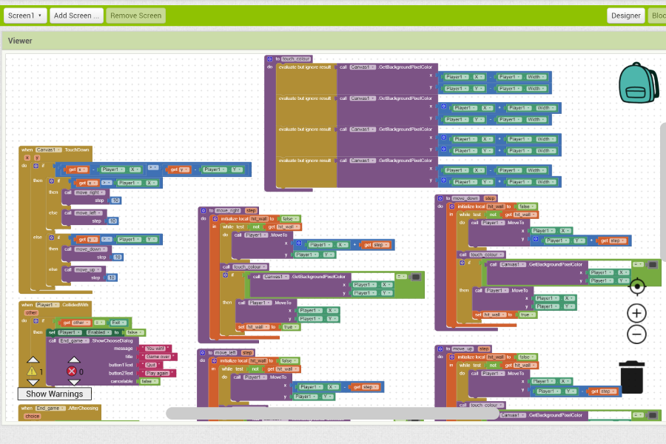Open mutator on if block inside move_right
The image size is (666, 444).
point(226,275)
